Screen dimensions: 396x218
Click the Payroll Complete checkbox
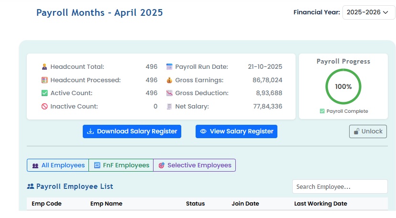tap(322, 111)
